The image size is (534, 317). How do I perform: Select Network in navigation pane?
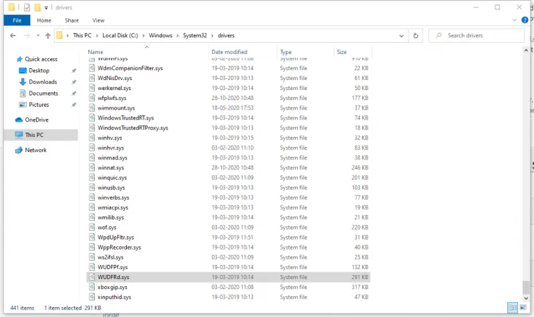(x=35, y=150)
